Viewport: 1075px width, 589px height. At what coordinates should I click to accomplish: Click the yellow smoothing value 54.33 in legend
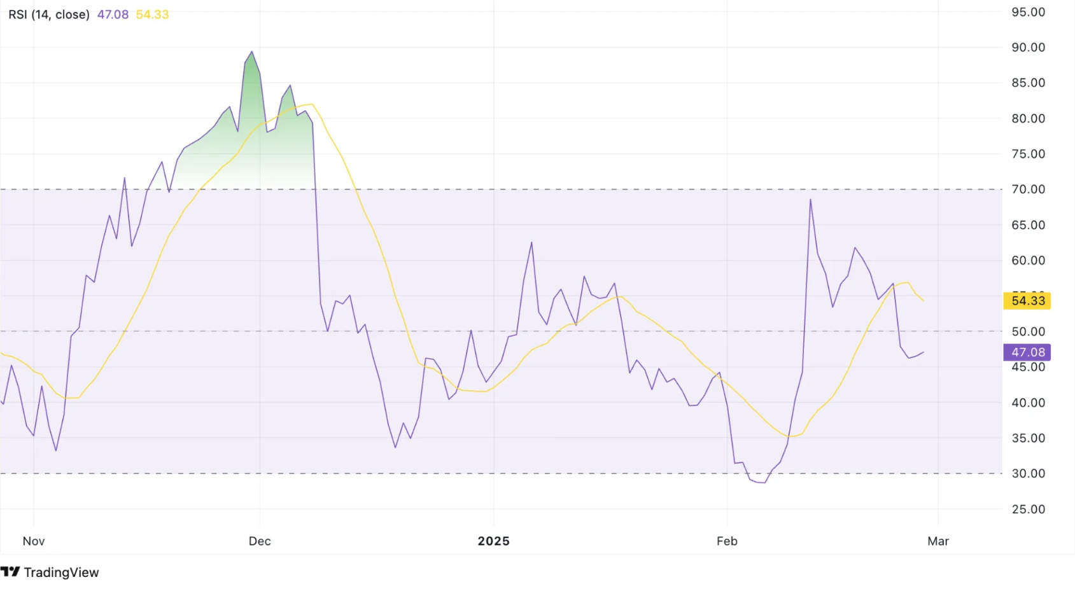(x=151, y=14)
